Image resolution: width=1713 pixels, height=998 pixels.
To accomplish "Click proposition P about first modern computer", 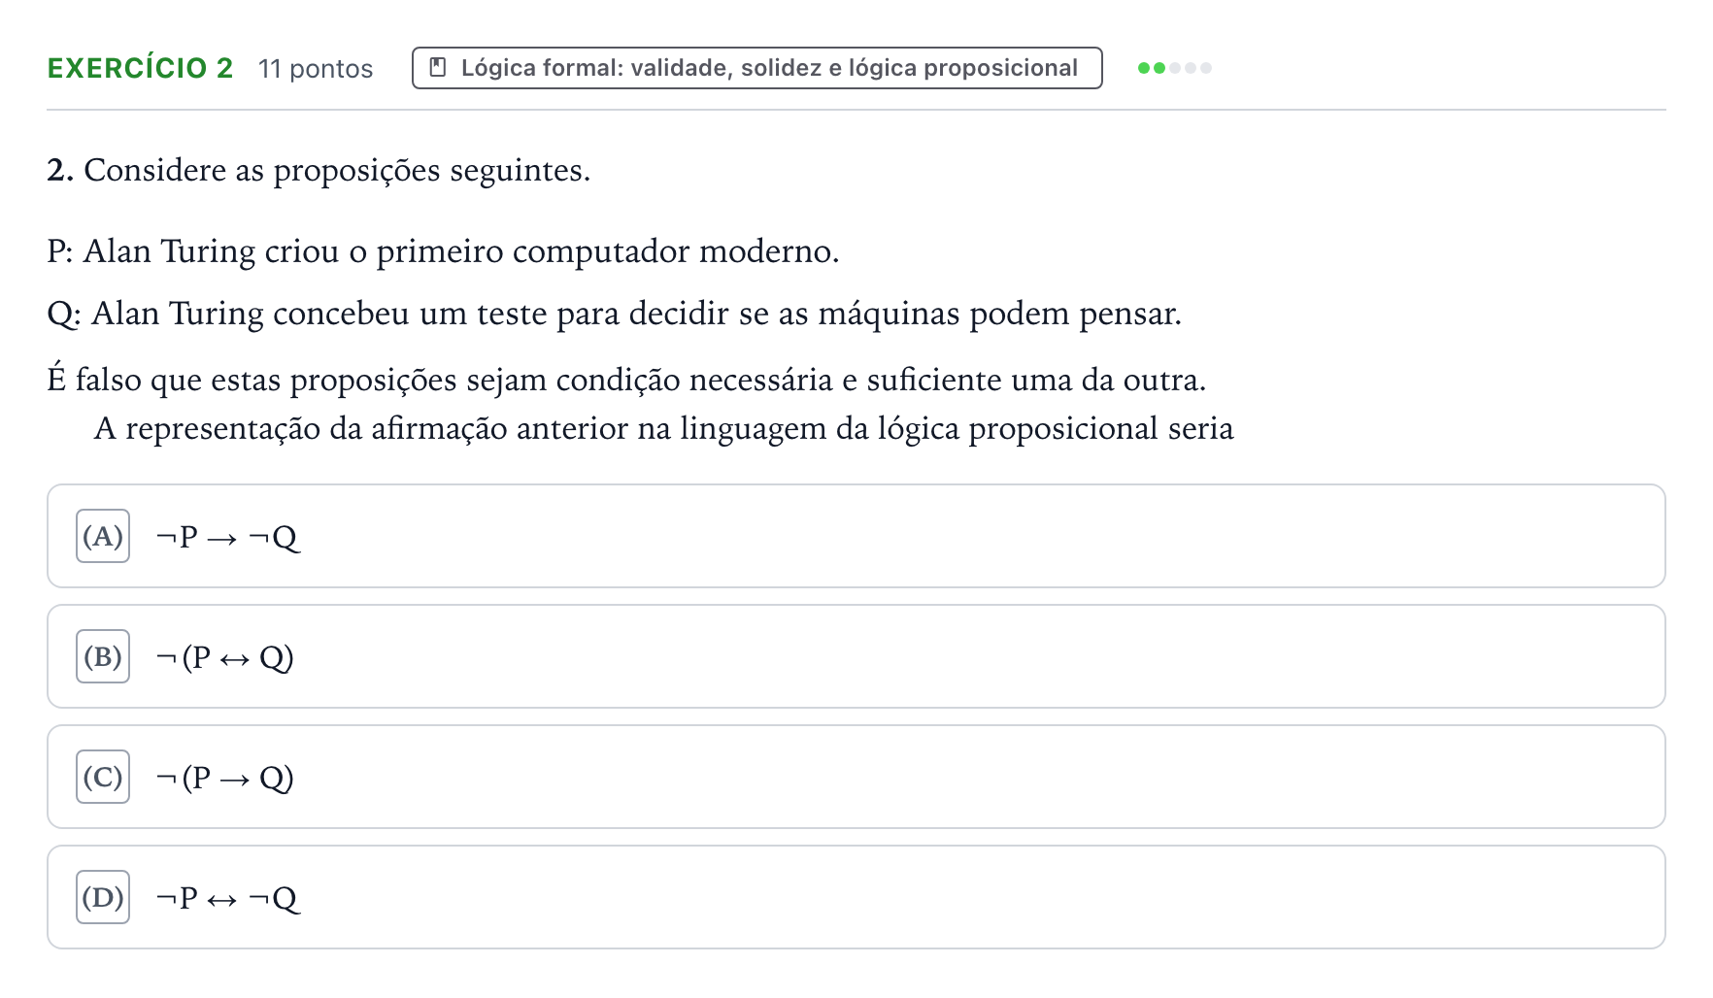I will 443,251.
